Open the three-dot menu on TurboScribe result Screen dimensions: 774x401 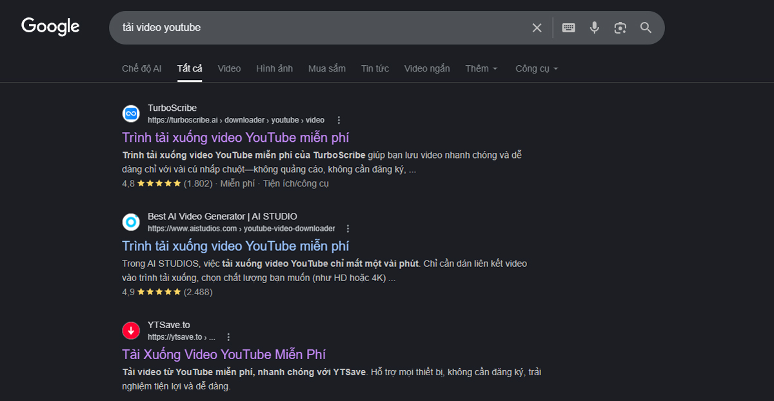(339, 119)
